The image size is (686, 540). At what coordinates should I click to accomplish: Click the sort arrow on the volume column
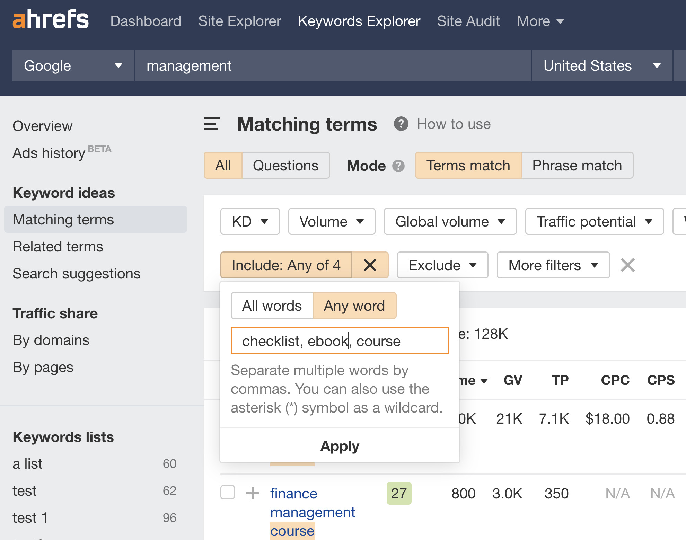click(484, 380)
